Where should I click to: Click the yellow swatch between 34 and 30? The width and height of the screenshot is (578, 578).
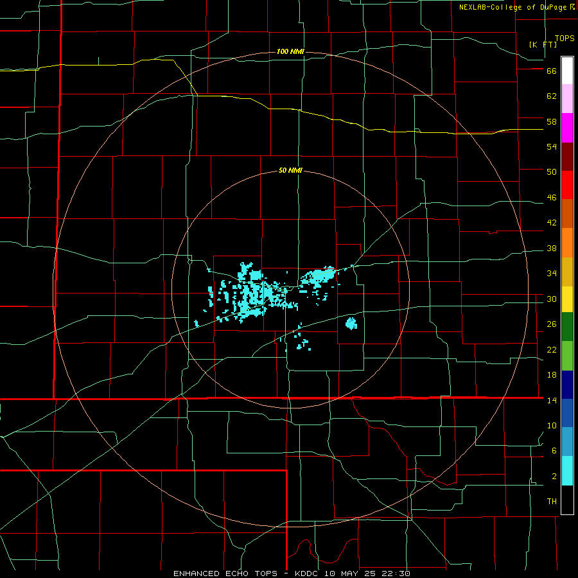click(567, 299)
